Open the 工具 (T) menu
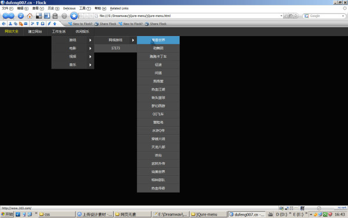 [85, 8]
